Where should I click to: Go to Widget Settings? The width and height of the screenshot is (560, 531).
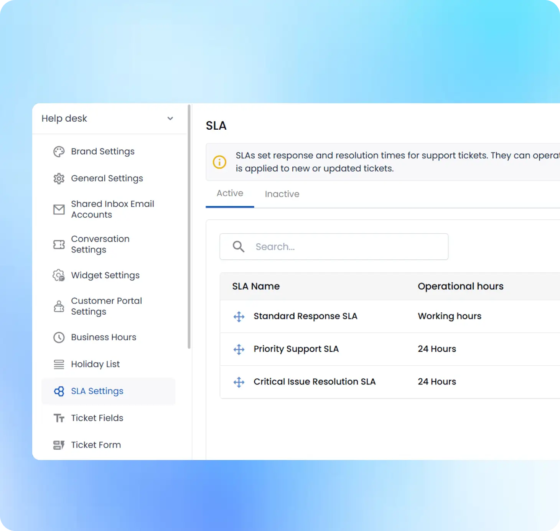[105, 275]
